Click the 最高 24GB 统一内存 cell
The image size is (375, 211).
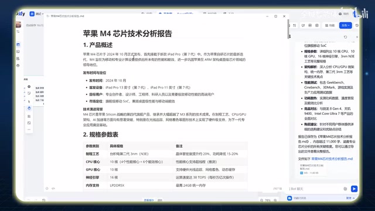point(190,185)
